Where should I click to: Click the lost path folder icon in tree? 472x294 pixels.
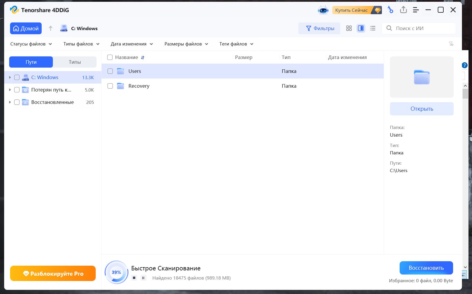[25, 90]
